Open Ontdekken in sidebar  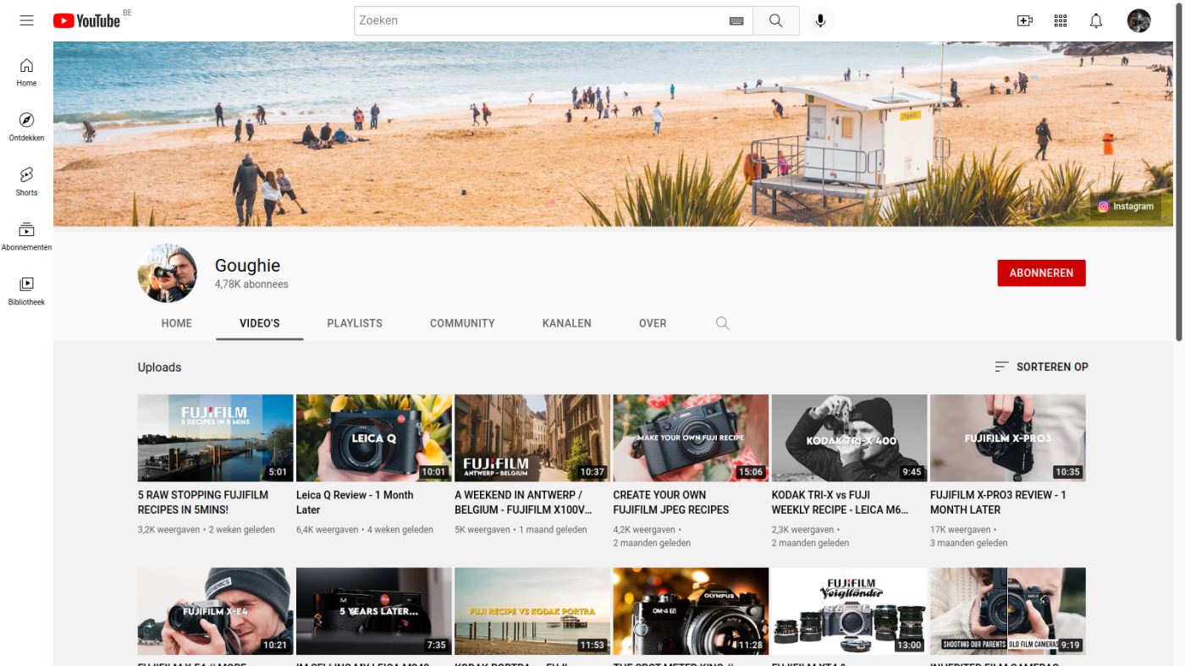26,127
